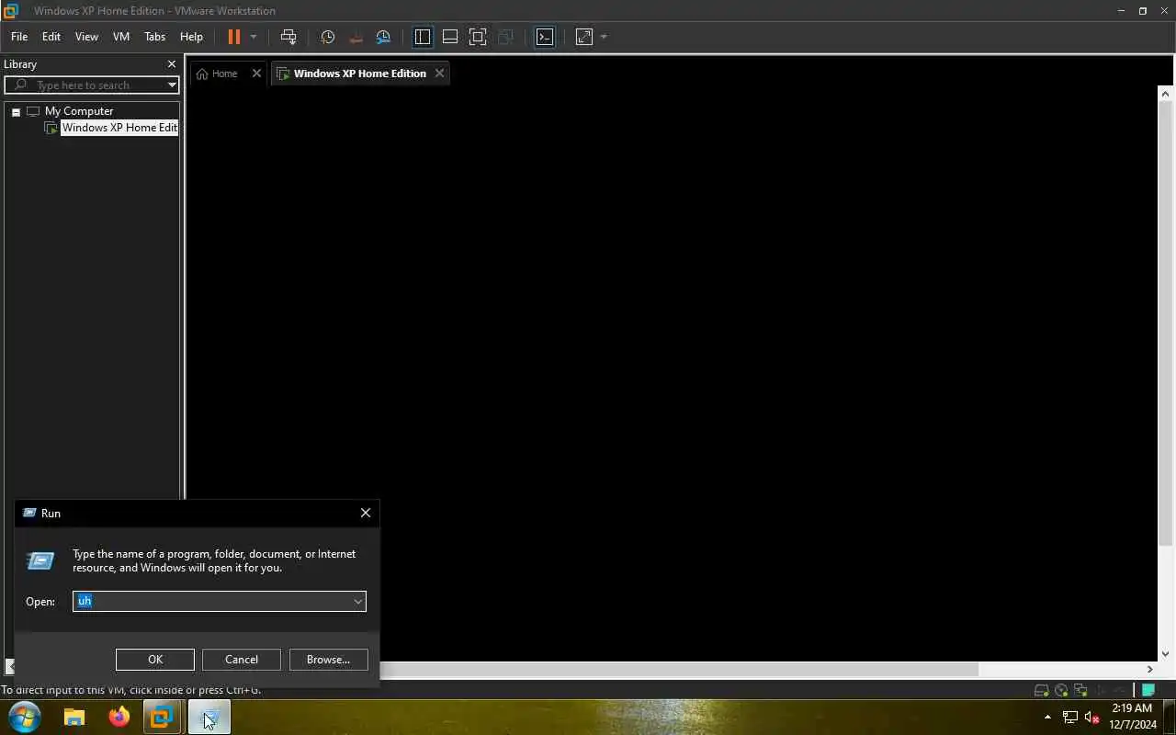Send Ctrl+Alt+Del to the virtual machine
The height and width of the screenshot is (735, 1176).
coord(288,37)
